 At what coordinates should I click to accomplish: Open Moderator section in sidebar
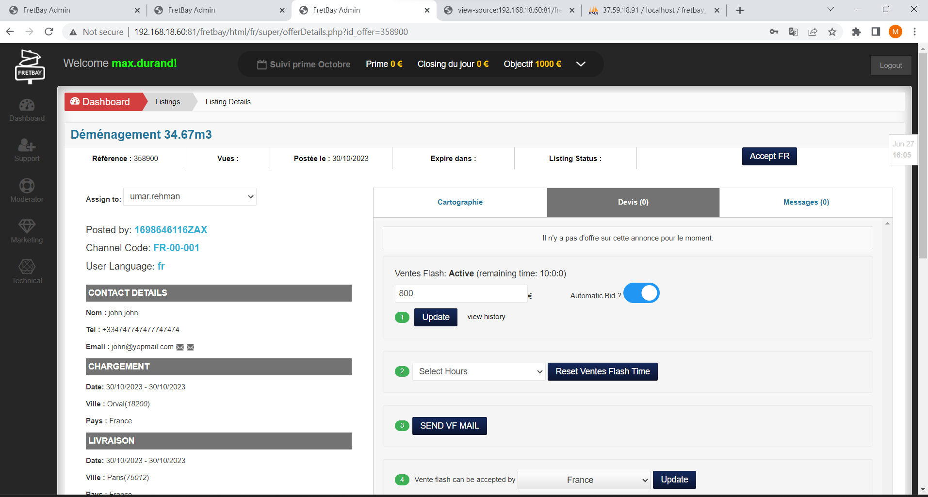[27, 191]
